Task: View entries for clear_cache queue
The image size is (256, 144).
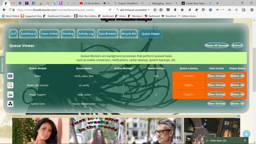Action: [216, 94]
